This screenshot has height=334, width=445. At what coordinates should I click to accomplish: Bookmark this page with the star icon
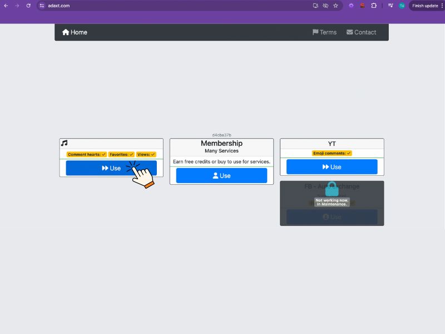pos(335,6)
